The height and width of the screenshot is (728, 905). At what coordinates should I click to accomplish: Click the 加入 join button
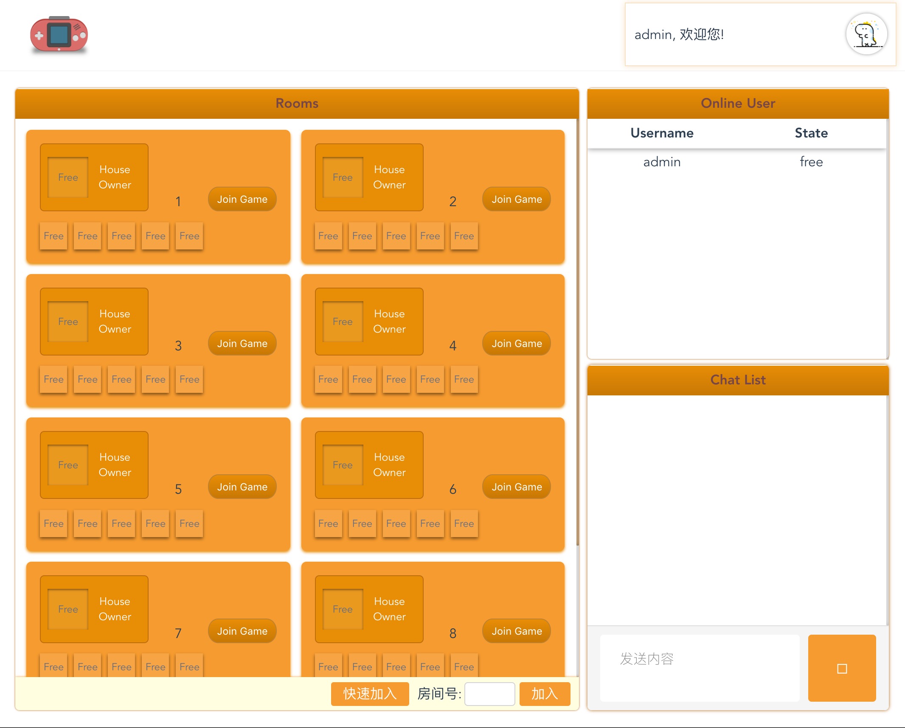(x=545, y=694)
